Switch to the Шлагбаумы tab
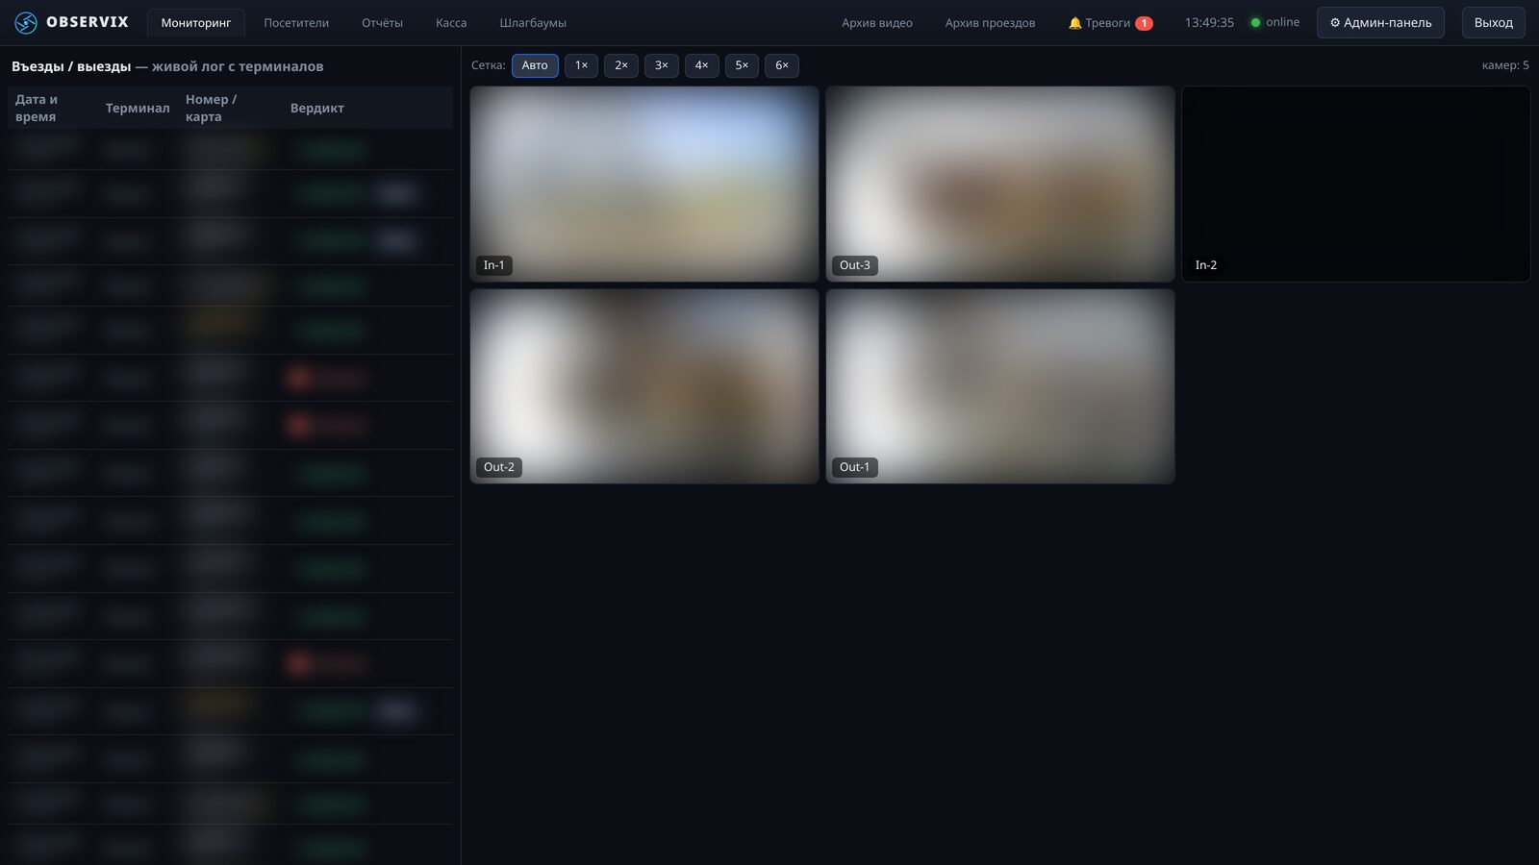This screenshot has height=865, width=1539. [533, 23]
